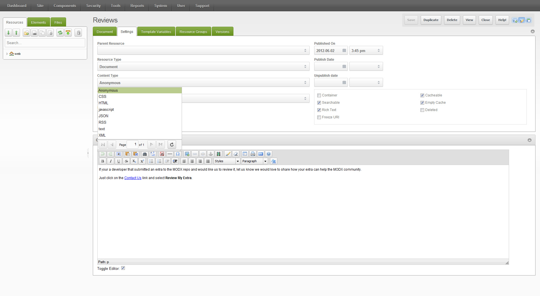Image resolution: width=540 pixels, height=296 pixels.
Task: Follow the Contact Us link
Action: pyautogui.click(x=133, y=178)
